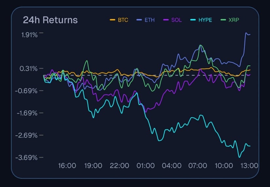Select the 24h Returns chart title
The width and height of the screenshot is (270, 187).
[50, 20]
